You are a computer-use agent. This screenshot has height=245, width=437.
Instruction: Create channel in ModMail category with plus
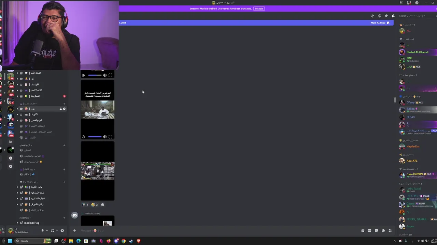coord(64,218)
